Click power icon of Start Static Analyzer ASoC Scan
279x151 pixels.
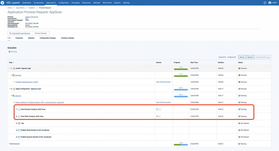19,116
